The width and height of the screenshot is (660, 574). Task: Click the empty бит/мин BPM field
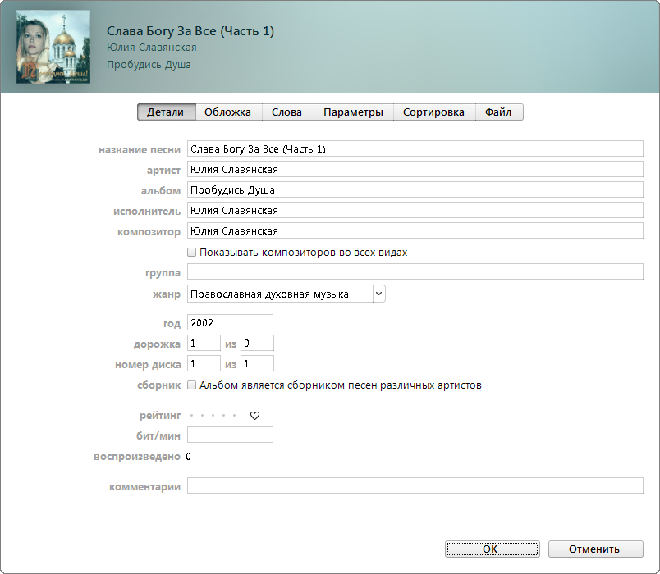click(x=230, y=435)
